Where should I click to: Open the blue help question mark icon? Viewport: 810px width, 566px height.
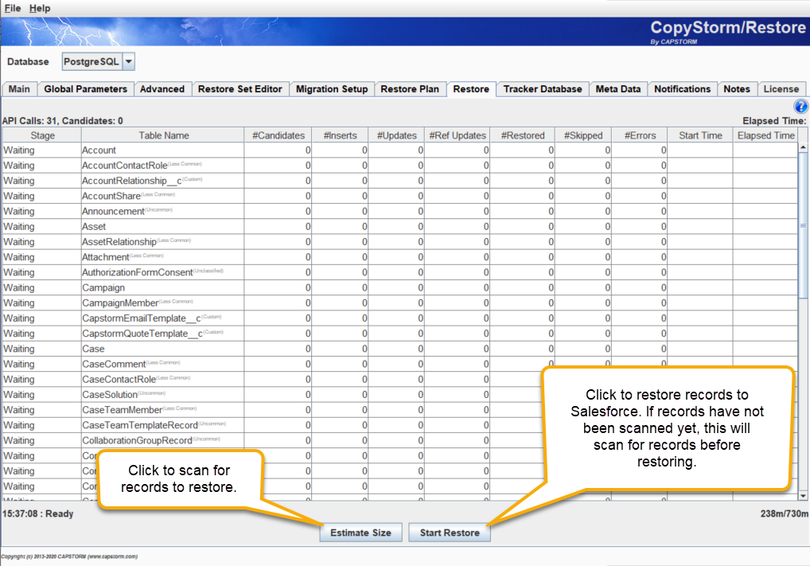coord(800,107)
